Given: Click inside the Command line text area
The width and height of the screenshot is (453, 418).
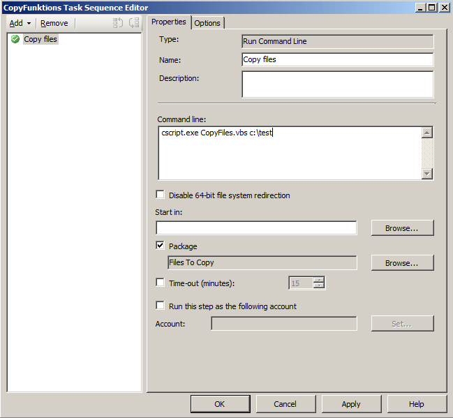Looking at the screenshot, I should (290, 153).
